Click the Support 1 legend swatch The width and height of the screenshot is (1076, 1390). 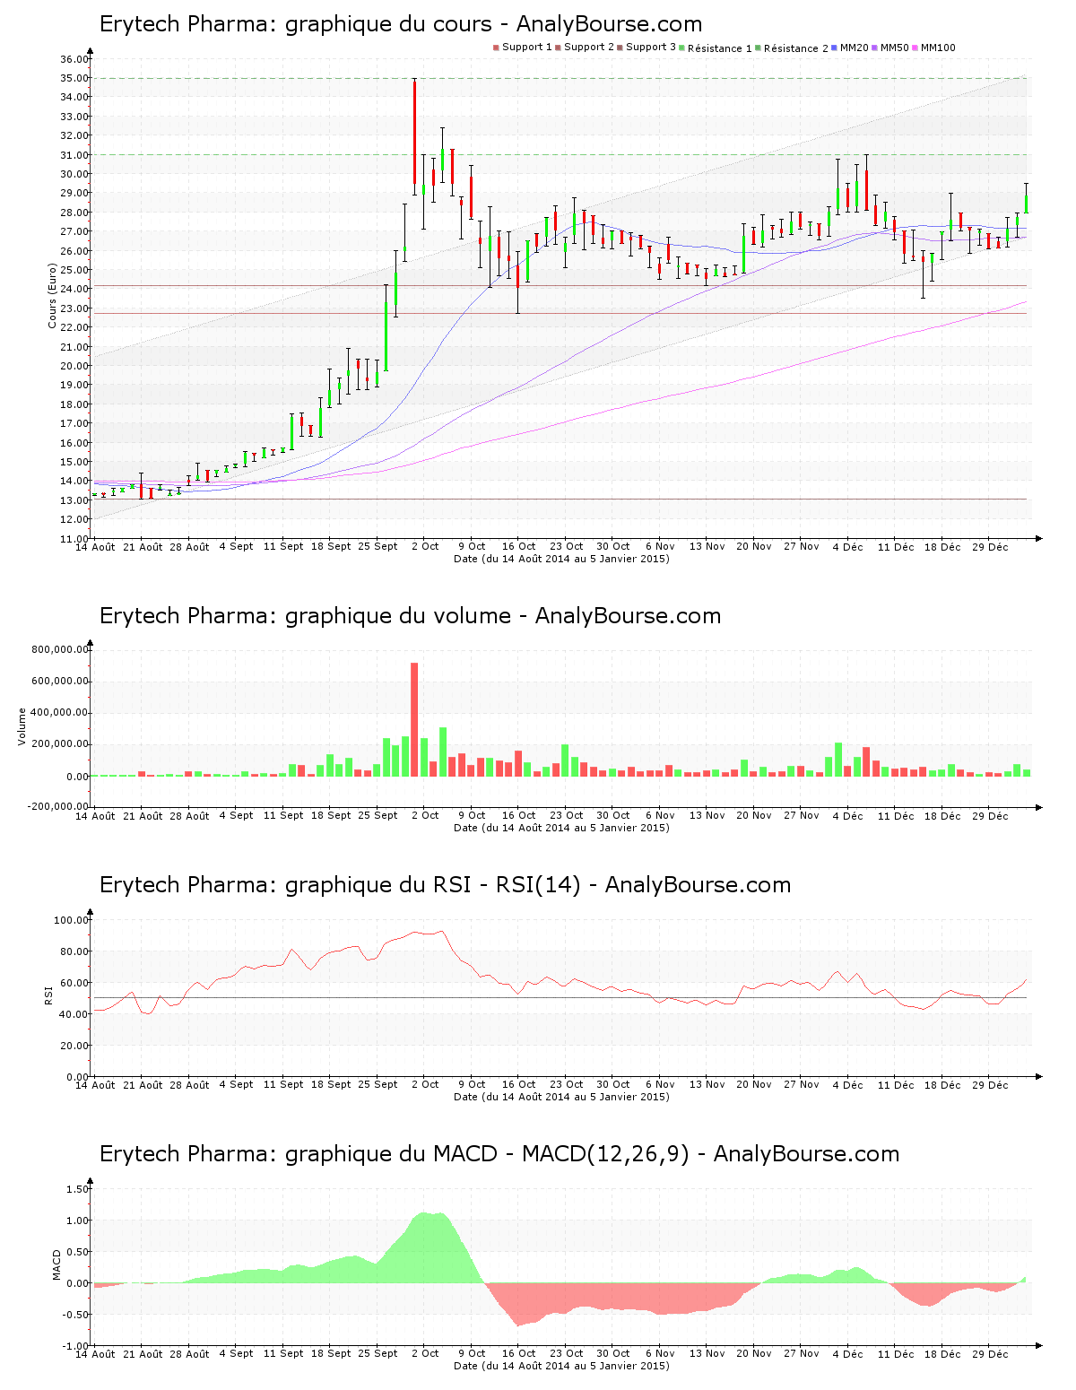(496, 48)
